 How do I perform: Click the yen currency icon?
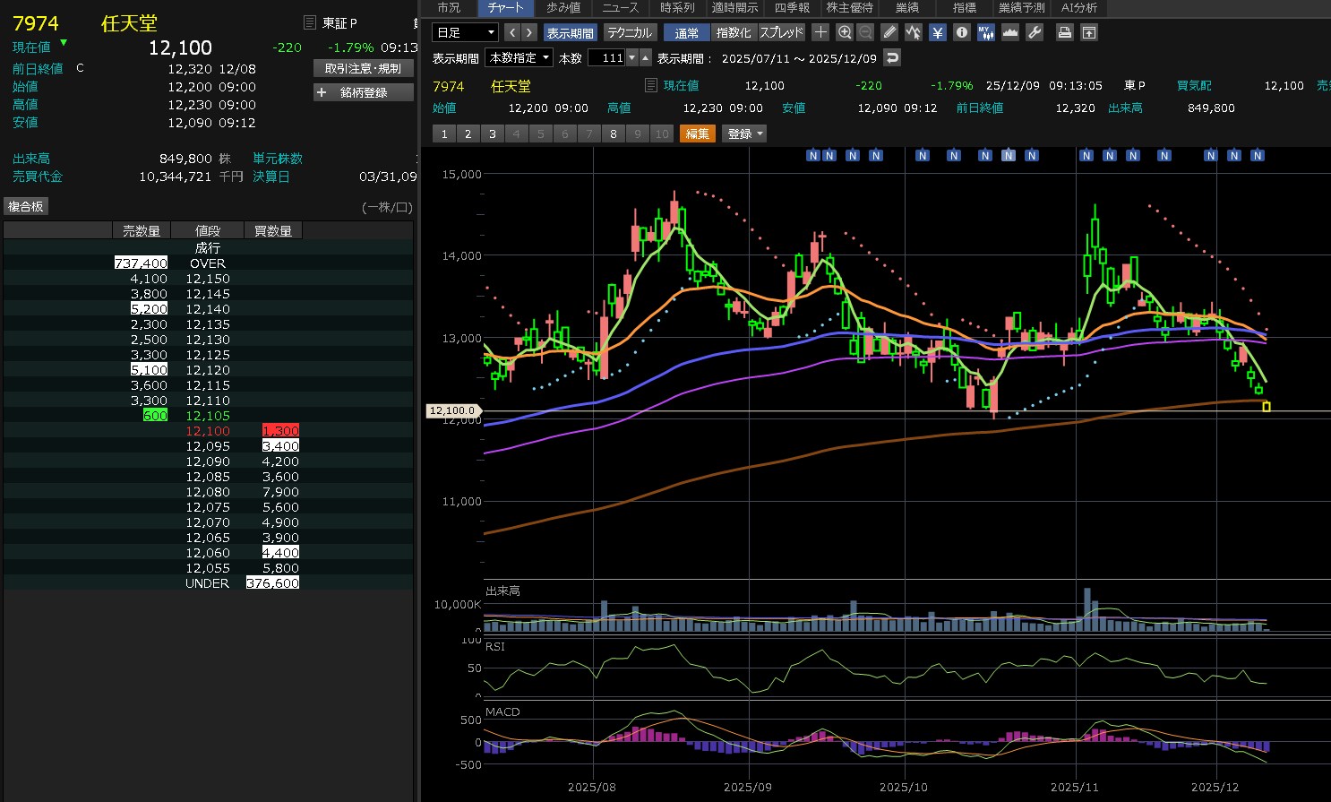pyautogui.click(x=937, y=32)
